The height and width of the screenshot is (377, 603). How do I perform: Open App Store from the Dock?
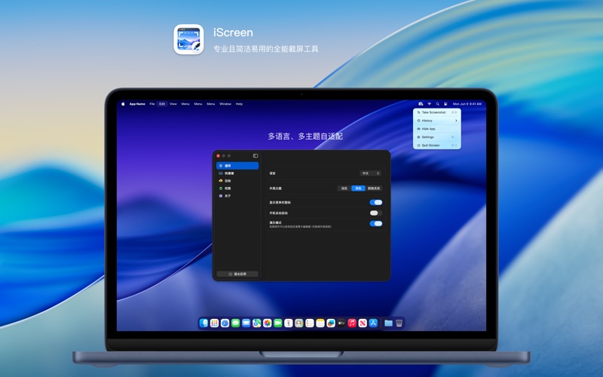click(x=373, y=323)
